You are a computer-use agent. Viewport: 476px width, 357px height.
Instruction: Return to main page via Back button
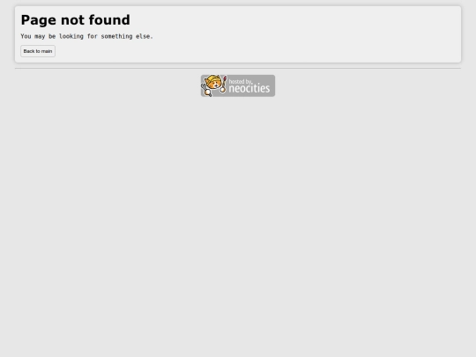[x=38, y=51]
